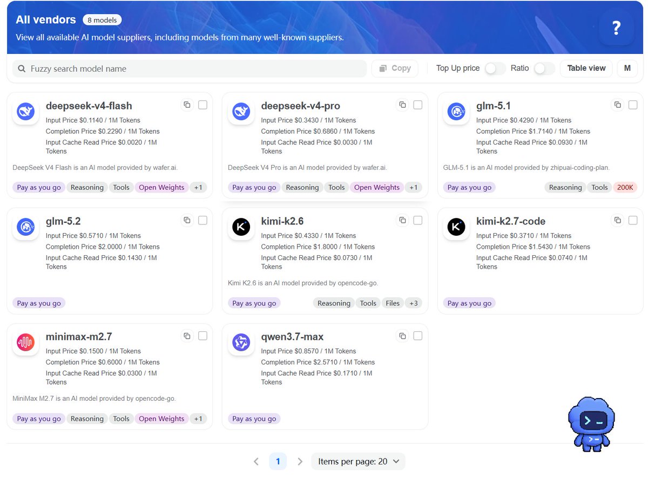648x479 pixels.
Task: Select the kimi-k2.6 checkbox
Action: point(418,220)
